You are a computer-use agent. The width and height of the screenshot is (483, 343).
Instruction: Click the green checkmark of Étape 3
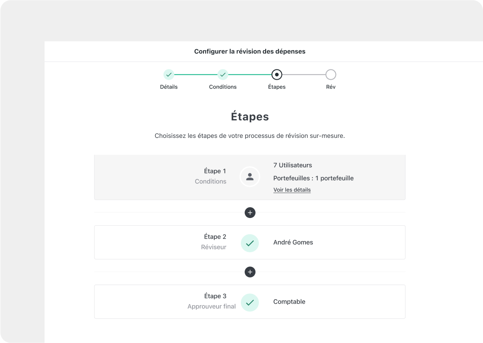250,303
